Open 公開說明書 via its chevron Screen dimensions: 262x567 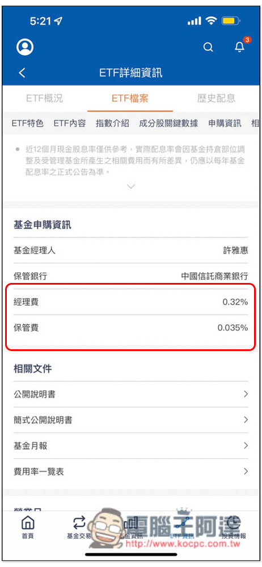coord(246,394)
